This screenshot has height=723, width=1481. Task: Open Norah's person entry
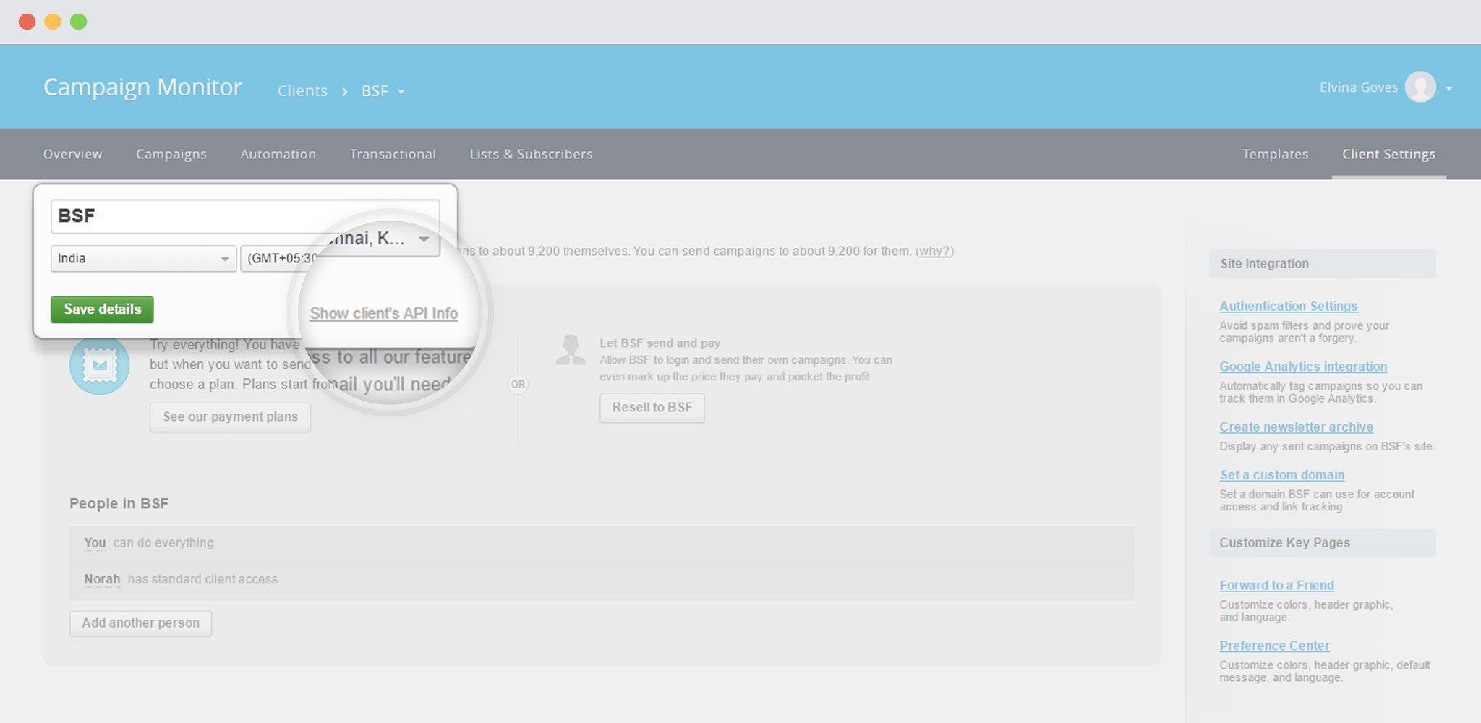pos(102,579)
